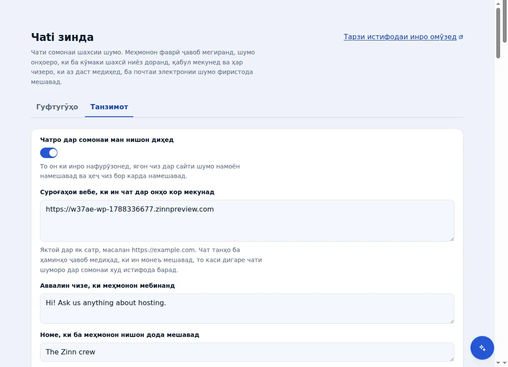508x367 pixels.
Task: Open the Тарзи истифодаи инро омӯзед link
Action: [x=400, y=37]
